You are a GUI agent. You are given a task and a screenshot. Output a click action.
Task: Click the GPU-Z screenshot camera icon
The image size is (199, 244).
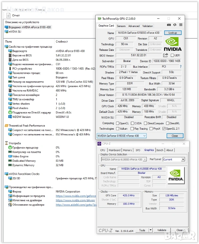[169, 25]
